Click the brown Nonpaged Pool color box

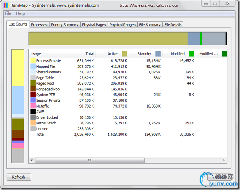[x=33, y=89]
